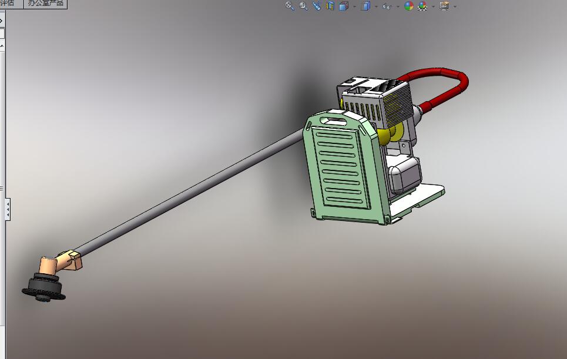The height and width of the screenshot is (359, 567).
Task: Click the Previous View icon
Action: coord(317,6)
